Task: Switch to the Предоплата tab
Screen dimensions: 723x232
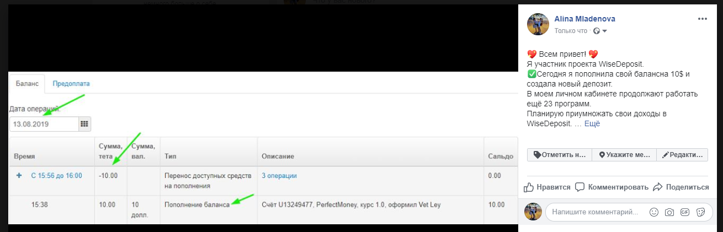Action: pyautogui.click(x=71, y=84)
